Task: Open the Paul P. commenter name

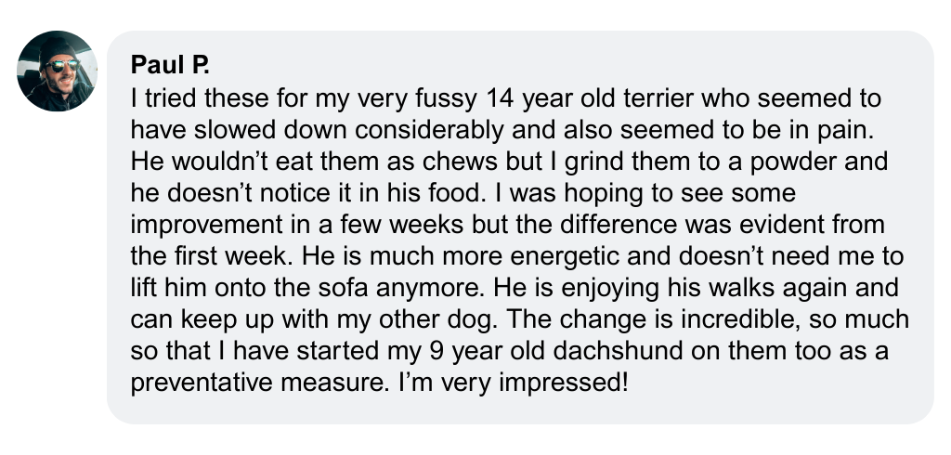Action: coord(170,68)
